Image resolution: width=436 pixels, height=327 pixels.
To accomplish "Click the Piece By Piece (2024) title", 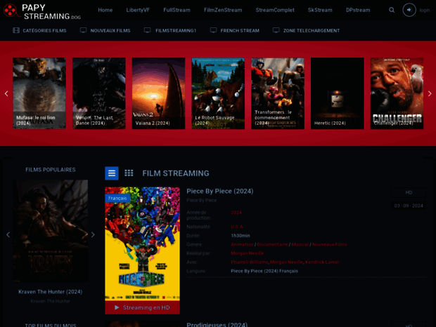I will 220,191.
